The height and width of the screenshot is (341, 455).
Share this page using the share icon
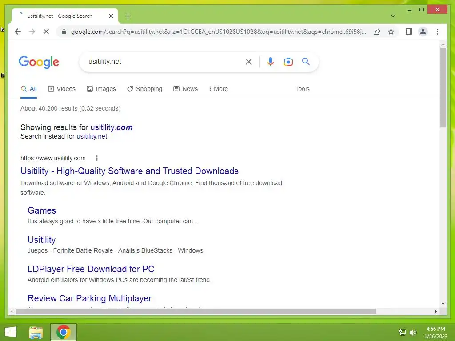point(377,32)
